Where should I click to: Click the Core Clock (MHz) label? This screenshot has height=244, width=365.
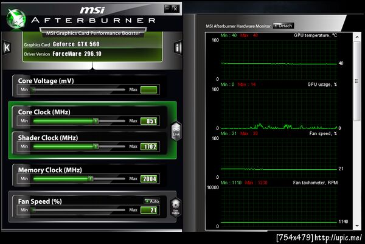coord(44,112)
